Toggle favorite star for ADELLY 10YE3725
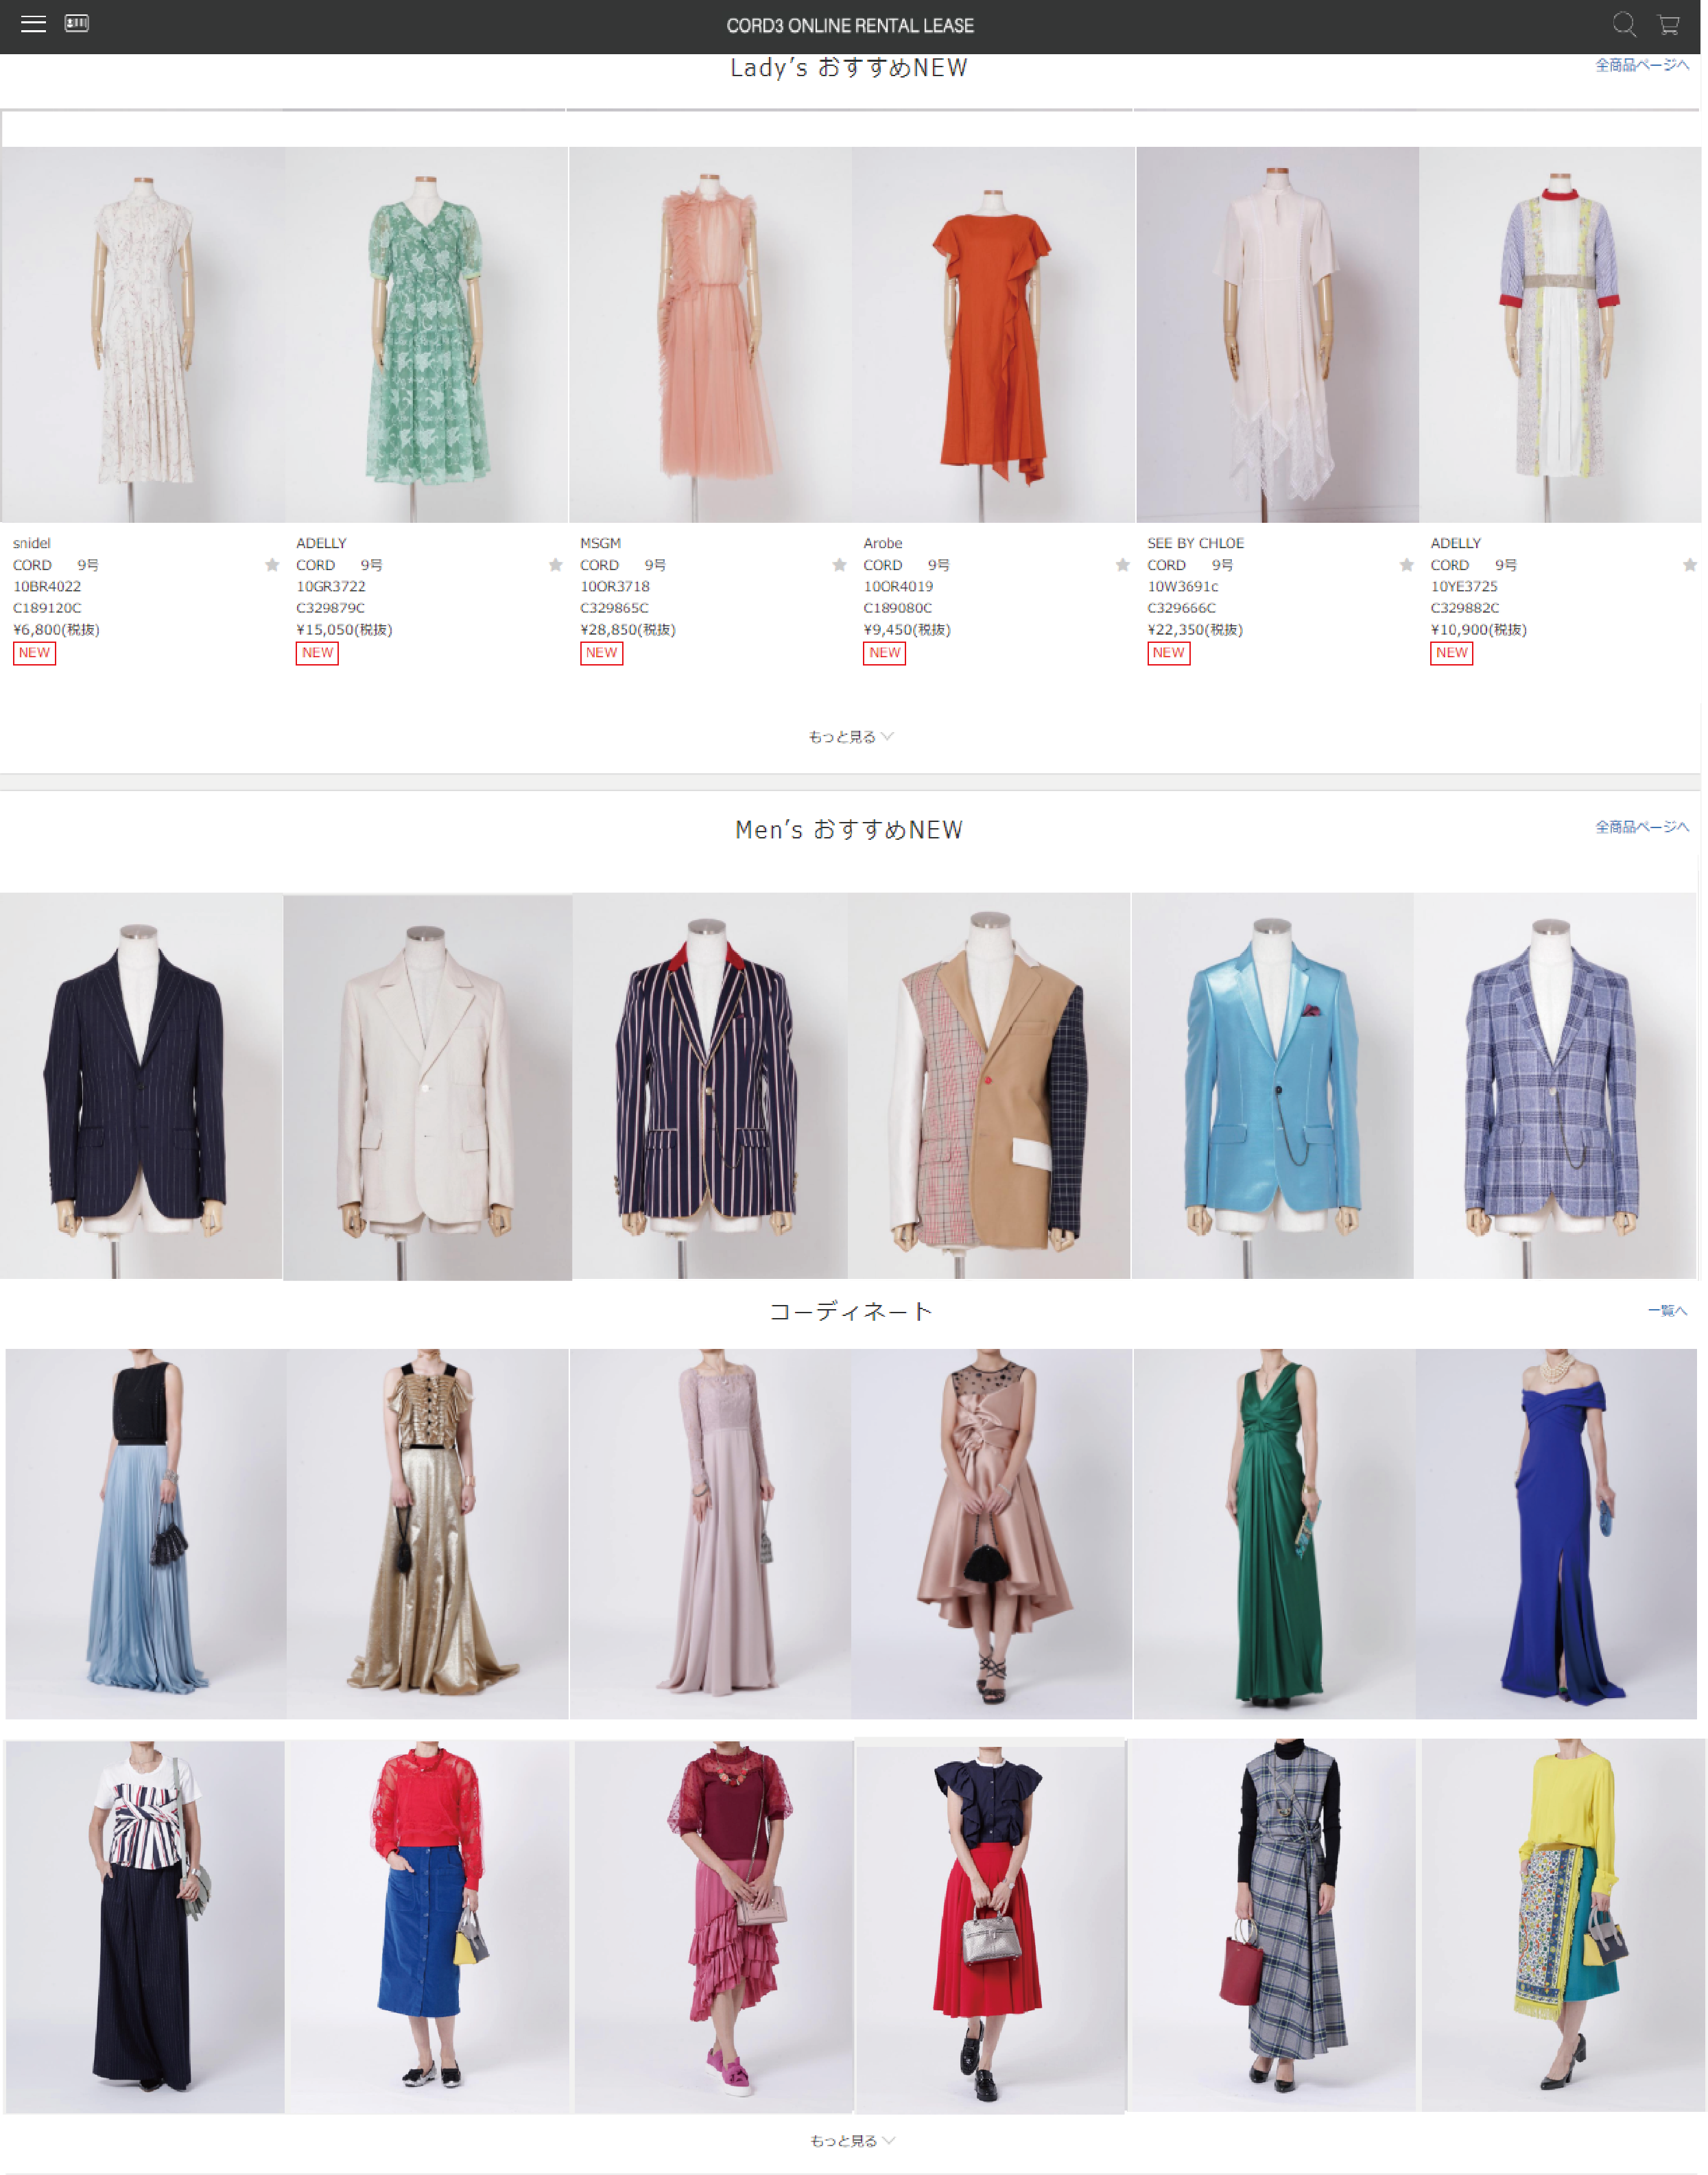This screenshot has width=1708, height=2175. [x=1690, y=565]
